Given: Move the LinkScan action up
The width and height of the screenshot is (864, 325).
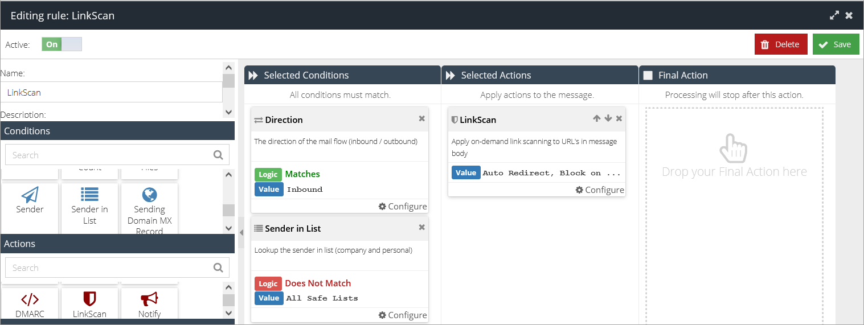Looking at the screenshot, I should tap(596, 119).
